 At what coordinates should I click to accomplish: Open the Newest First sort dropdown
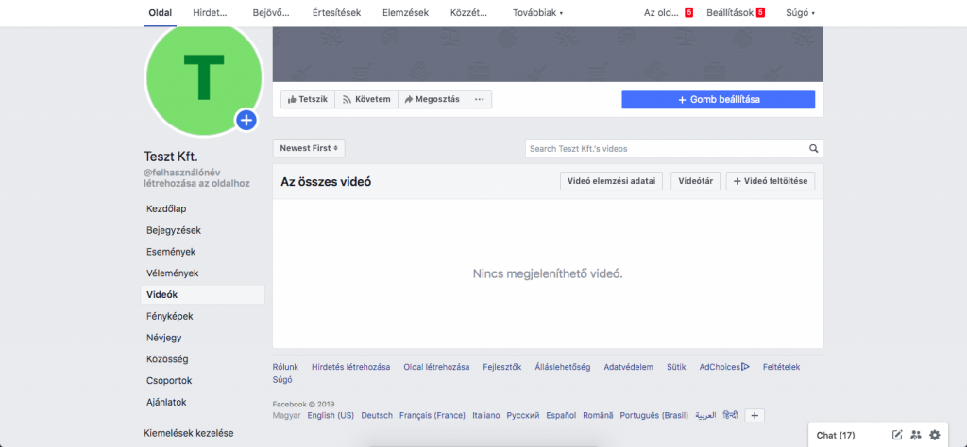pos(309,148)
